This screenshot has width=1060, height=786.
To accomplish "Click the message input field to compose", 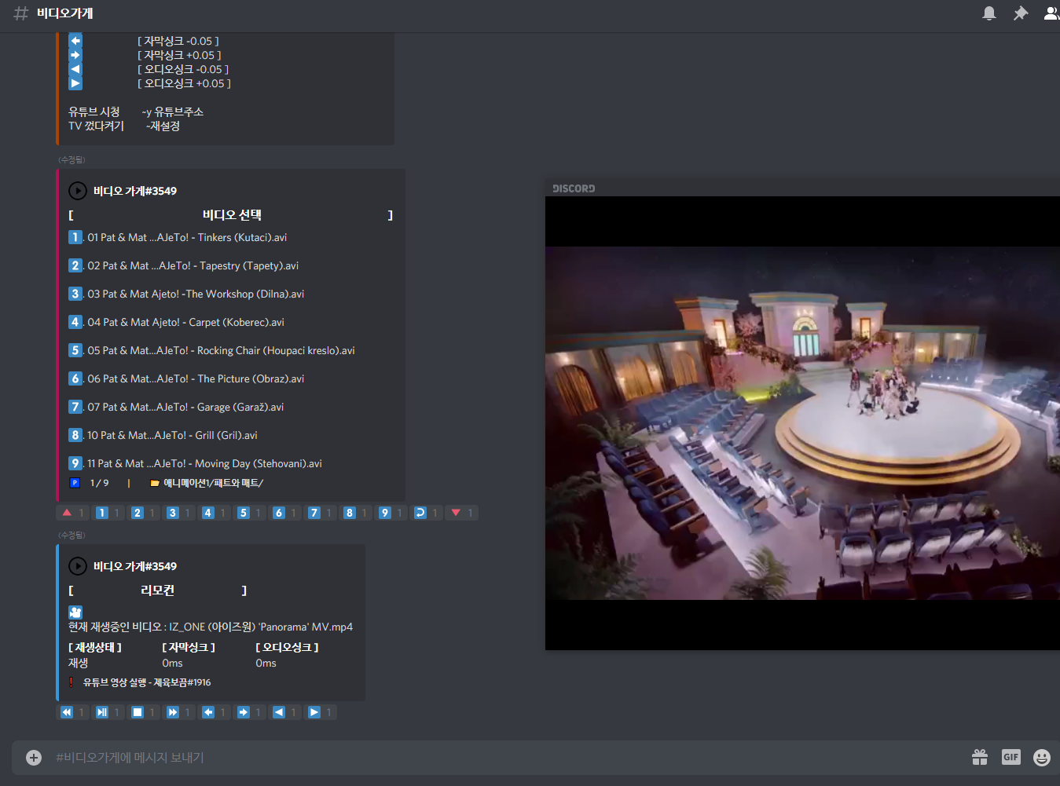I will (314, 757).
